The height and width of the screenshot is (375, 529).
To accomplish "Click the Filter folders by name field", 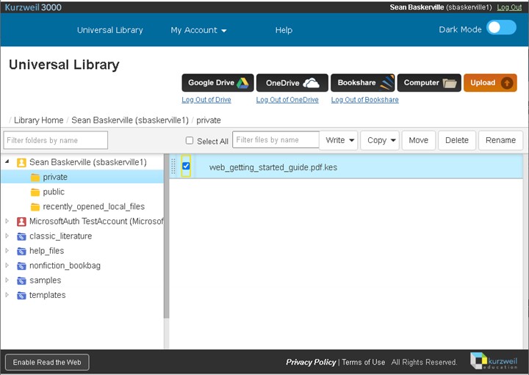I will click(56, 140).
